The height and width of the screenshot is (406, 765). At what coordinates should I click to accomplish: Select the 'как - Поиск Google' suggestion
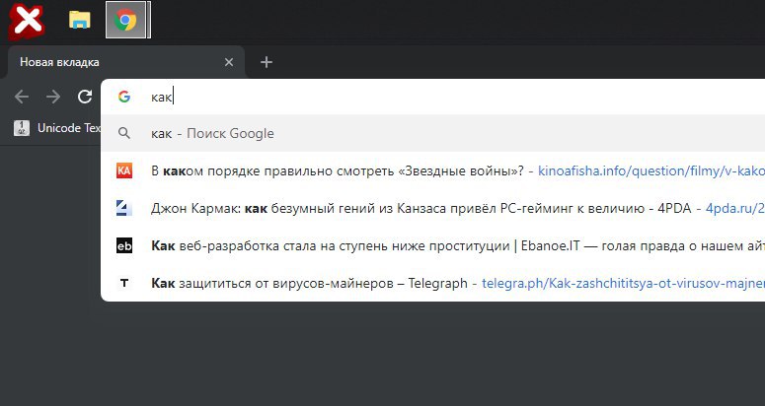(x=212, y=133)
